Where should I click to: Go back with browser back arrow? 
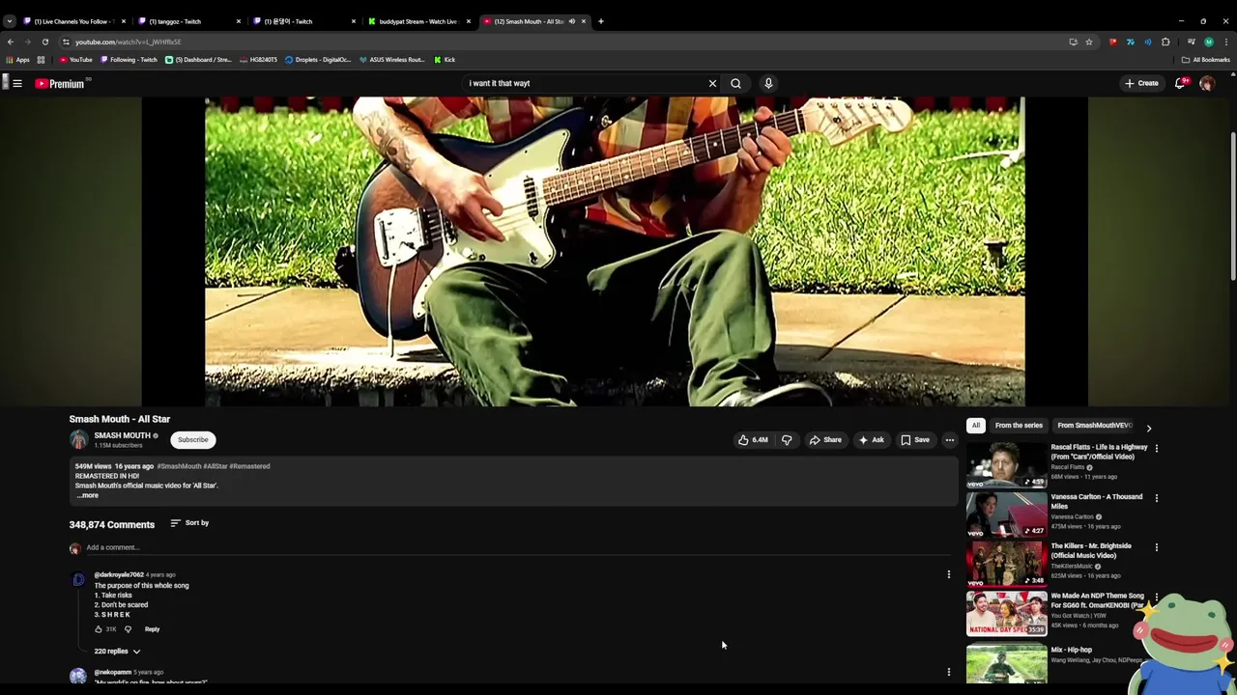pyautogui.click(x=11, y=42)
